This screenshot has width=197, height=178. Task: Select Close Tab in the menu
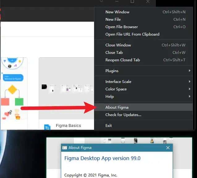click(143, 52)
